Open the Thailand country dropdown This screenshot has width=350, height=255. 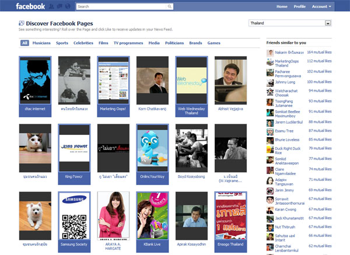point(290,23)
